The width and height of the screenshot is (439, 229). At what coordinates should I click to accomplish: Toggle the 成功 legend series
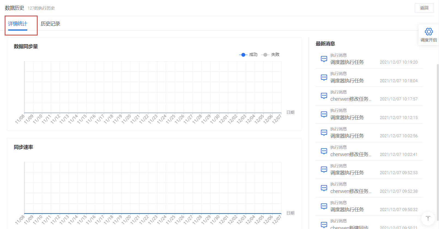tap(248, 55)
